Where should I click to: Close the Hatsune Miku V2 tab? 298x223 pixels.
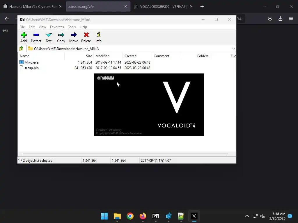pos(60,7)
